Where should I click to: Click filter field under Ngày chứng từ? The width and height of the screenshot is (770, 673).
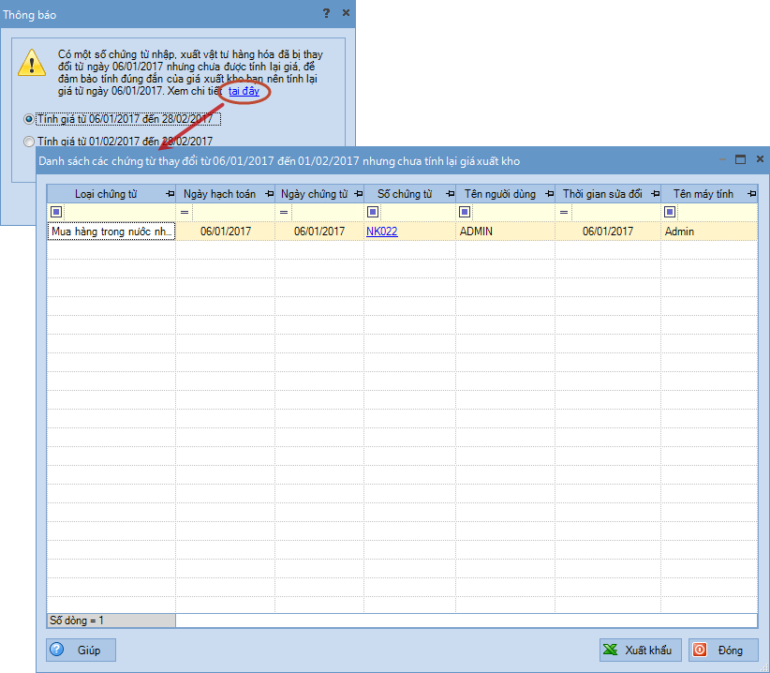tap(327, 212)
